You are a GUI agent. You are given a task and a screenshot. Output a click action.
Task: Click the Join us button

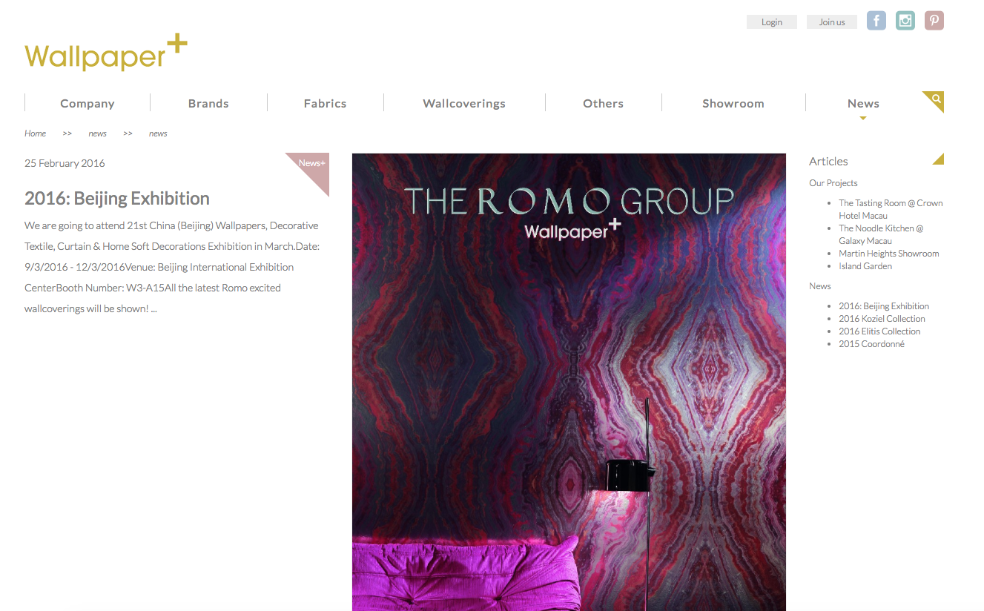point(832,22)
